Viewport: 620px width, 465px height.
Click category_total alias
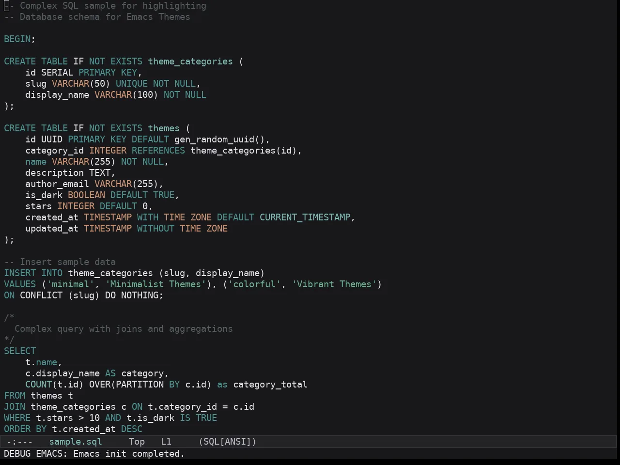[270, 385]
